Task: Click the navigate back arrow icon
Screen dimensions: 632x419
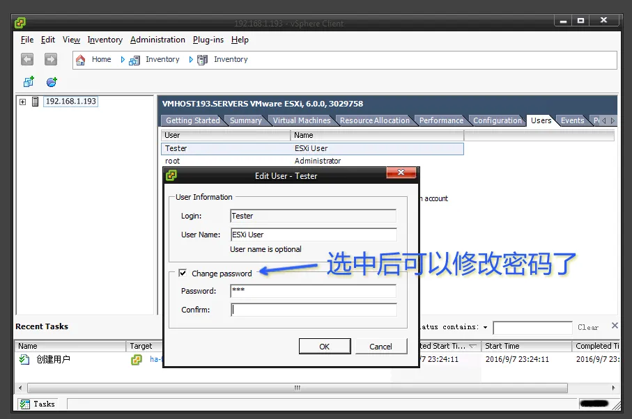Action: pyautogui.click(x=27, y=60)
